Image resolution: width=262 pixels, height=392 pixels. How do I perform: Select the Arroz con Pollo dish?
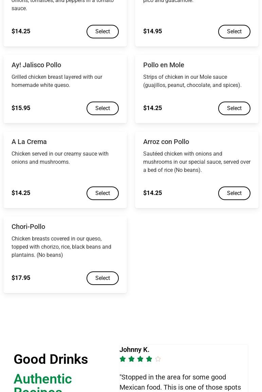[x=234, y=193]
